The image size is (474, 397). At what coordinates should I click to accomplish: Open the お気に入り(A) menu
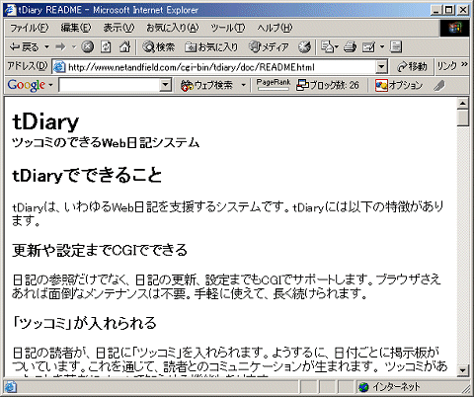(173, 28)
